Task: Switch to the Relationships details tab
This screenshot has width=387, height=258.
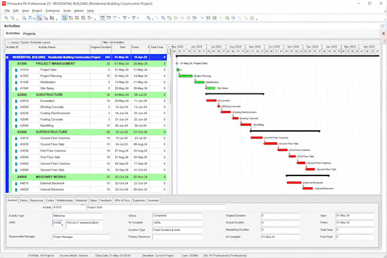Action: (65, 200)
